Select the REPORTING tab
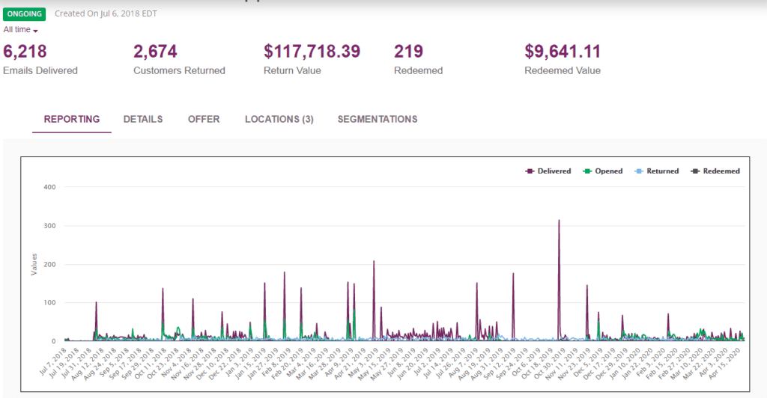The image size is (767, 398). coord(72,119)
